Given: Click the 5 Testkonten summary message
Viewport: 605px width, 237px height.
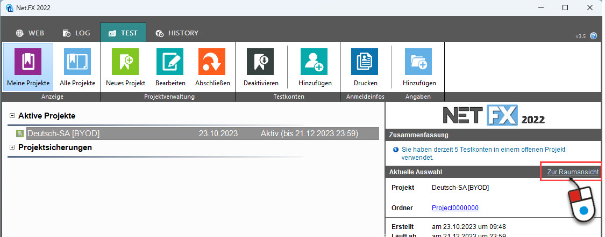Looking at the screenshot, I should [x=484, y=153].
